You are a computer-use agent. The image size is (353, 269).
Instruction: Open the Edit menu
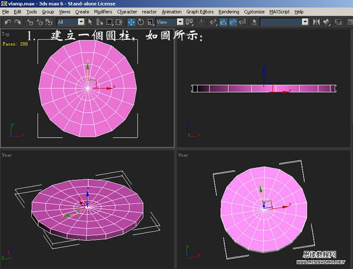point(17,11)
